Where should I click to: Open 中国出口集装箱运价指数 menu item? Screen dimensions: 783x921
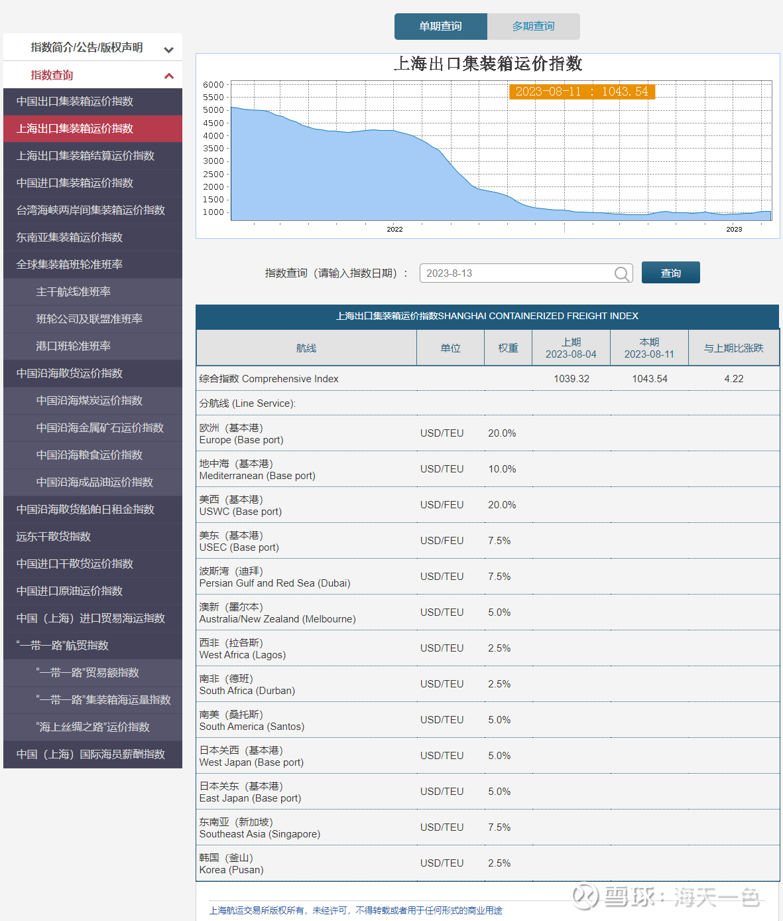click(x=93, y=102)
